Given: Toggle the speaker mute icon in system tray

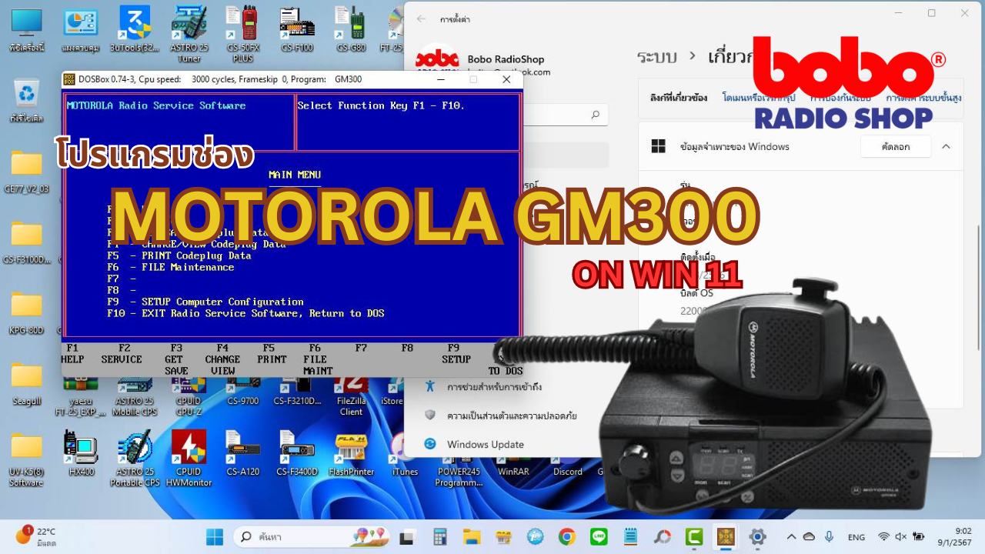Looking at the screenshot, I should click(x=901, y=536).
